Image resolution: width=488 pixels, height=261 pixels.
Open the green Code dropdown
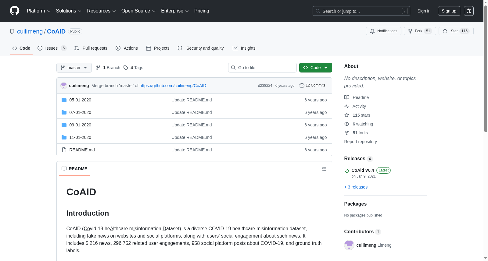pyautogui.click(x=316, y=68)
